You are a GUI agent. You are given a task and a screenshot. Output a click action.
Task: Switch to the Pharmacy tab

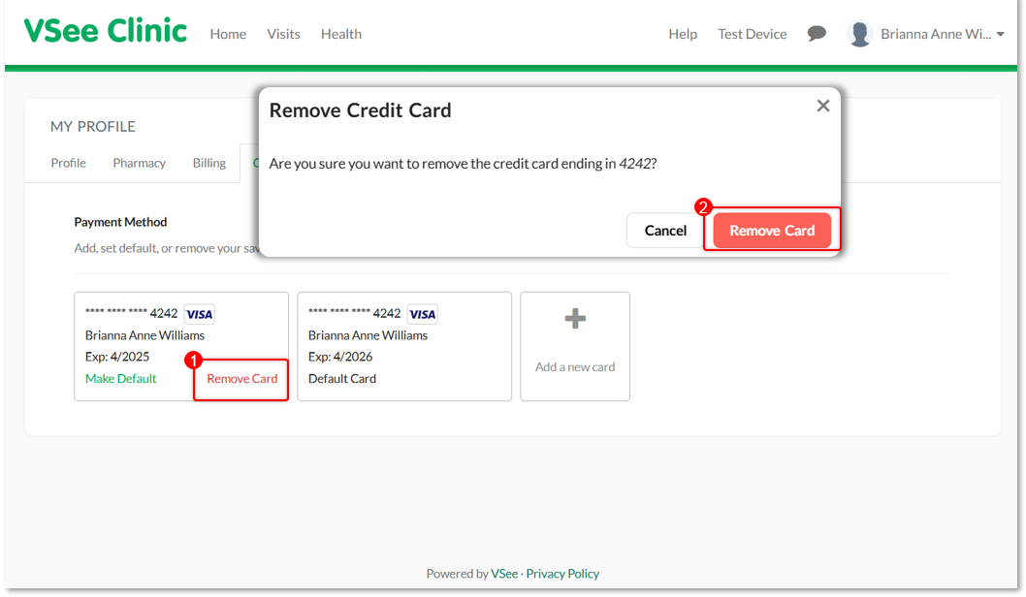point(139,163)
